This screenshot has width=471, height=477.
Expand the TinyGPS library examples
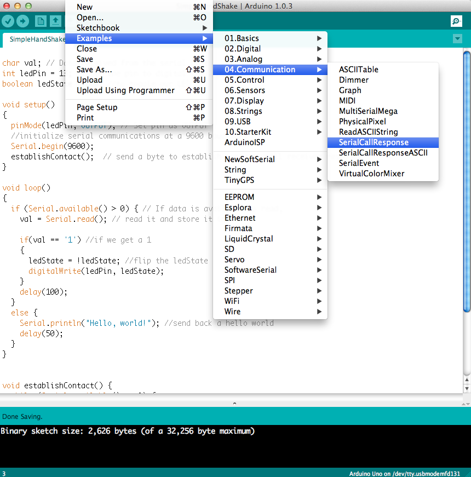[x=270, y=180]
